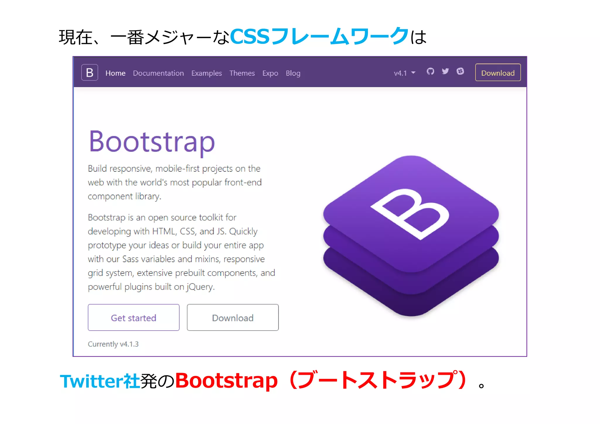The image size is (600, 424).
Task: Click the blue Twitter社 slide text
Action: pos(100,381)
